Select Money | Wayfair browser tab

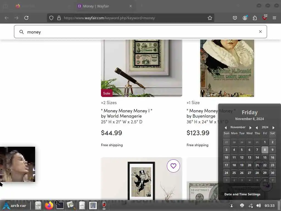[x=105, y=6]
